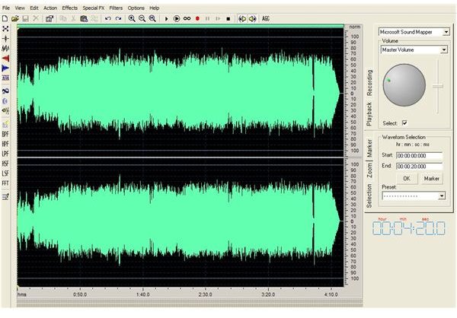Image resolution: width=457 pixels, height=318 pixels.
Task: Start playback with the Play button
Action: (166, 18)
